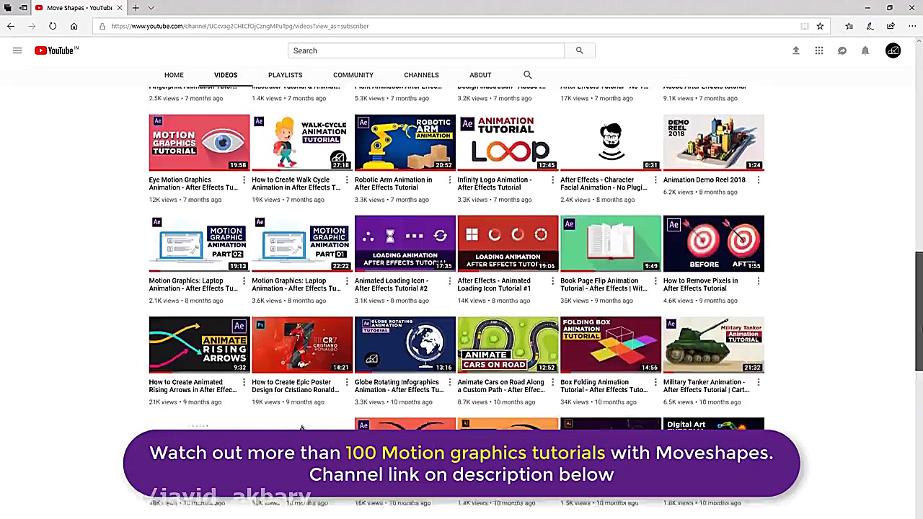Open options for Box Folding Animation video
The width and height of the screenshot is (923, 519).
[655, 383]
